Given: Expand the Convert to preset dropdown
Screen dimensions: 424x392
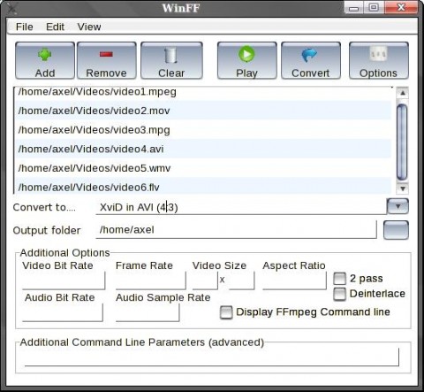Looking at the screenshot, I should (397, 206).
